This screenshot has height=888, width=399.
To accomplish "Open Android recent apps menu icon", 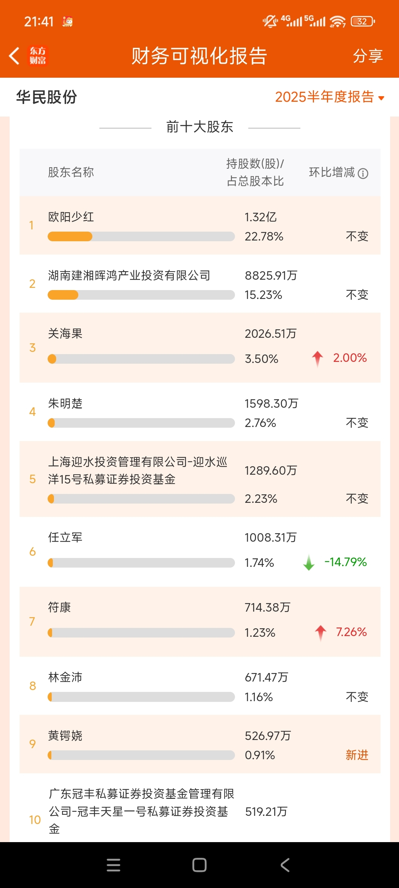I will (113, 865).
